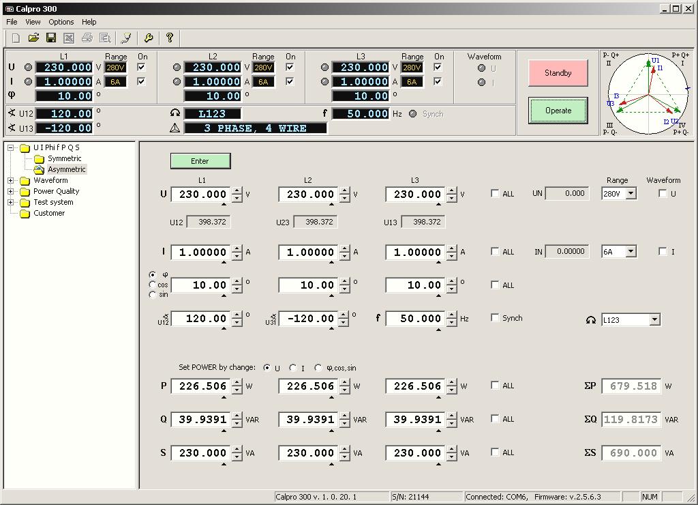
Task: Open the 6A current range dropdown
Action: 631,251
